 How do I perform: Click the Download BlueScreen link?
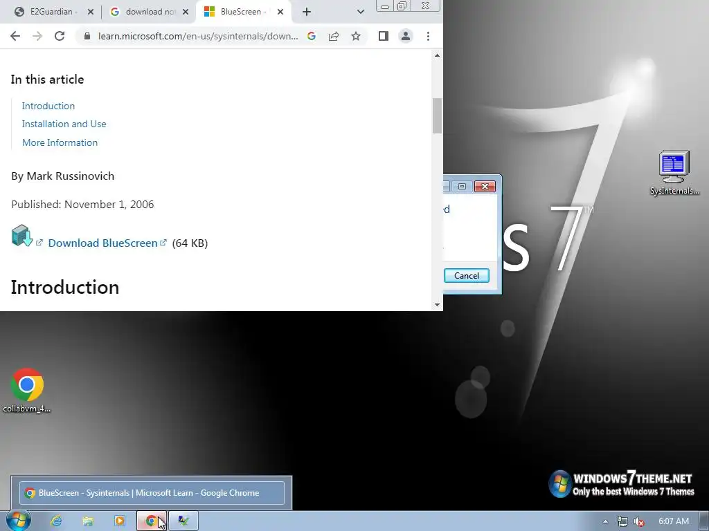(103, 243)
